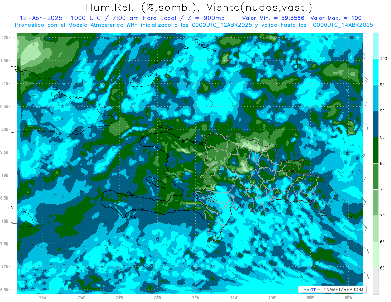The width and height of the screenshot is (391, 302).
Task: Click the '68W' longitude label
Action: coord(348,298)
